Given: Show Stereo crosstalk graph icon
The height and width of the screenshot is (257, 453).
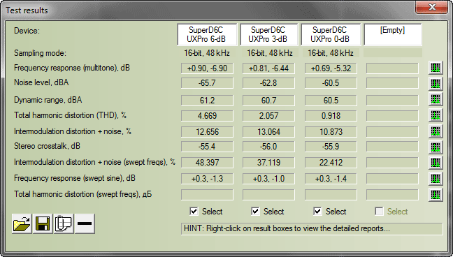Looking at the screenshot, I should (x=436, y=147).
